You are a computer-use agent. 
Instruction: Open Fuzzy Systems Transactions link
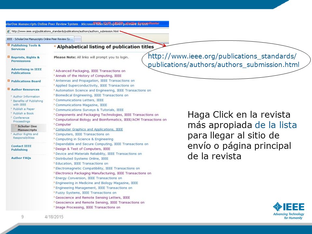pyautogui.click(x=86, y=193)
